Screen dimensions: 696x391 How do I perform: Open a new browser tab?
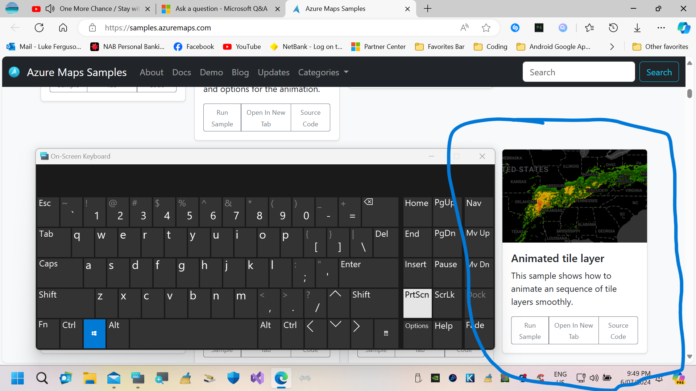pos(428,9)
